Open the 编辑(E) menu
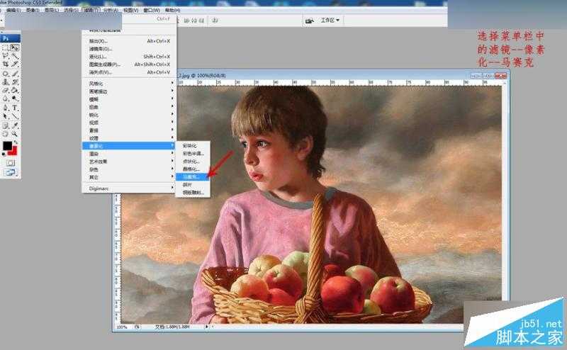Image resolution: width=567 pixels, height=350 pixels. [x=13, y=10]
